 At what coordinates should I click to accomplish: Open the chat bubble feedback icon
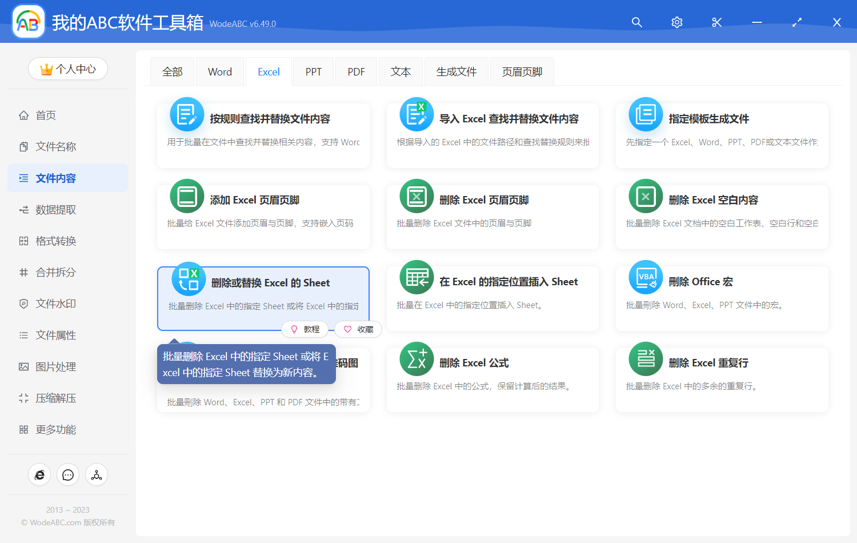click(x=68, y=475)
